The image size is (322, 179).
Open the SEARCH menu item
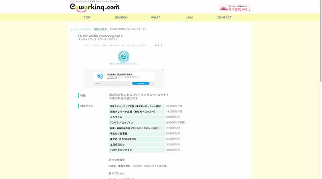pos(121,17)
